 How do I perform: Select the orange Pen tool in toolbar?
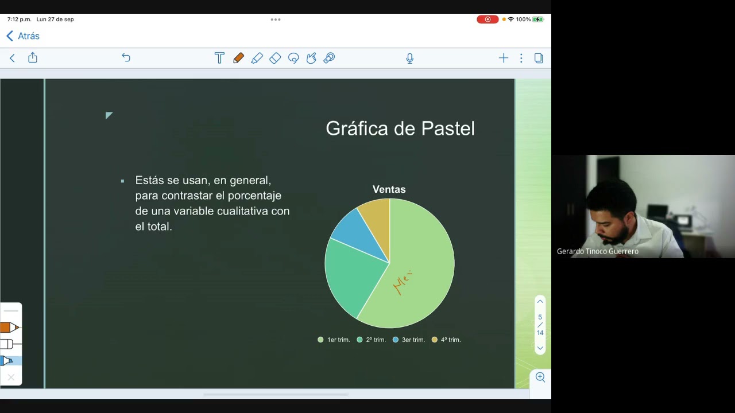click(238, 58)
